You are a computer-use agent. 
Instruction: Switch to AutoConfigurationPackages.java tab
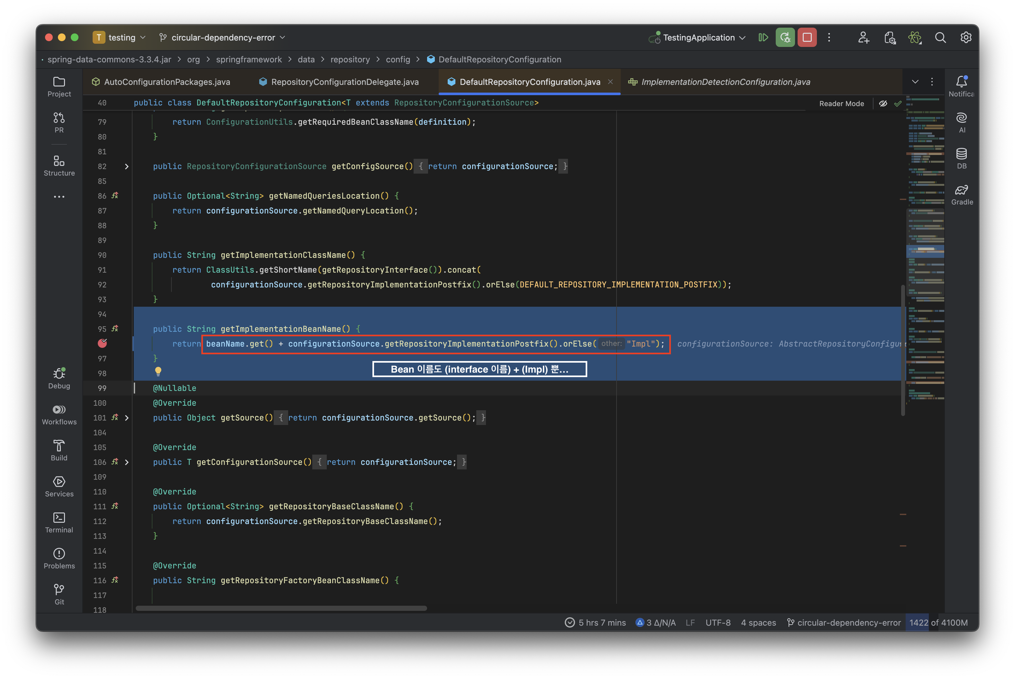click(x=167, y=82)
